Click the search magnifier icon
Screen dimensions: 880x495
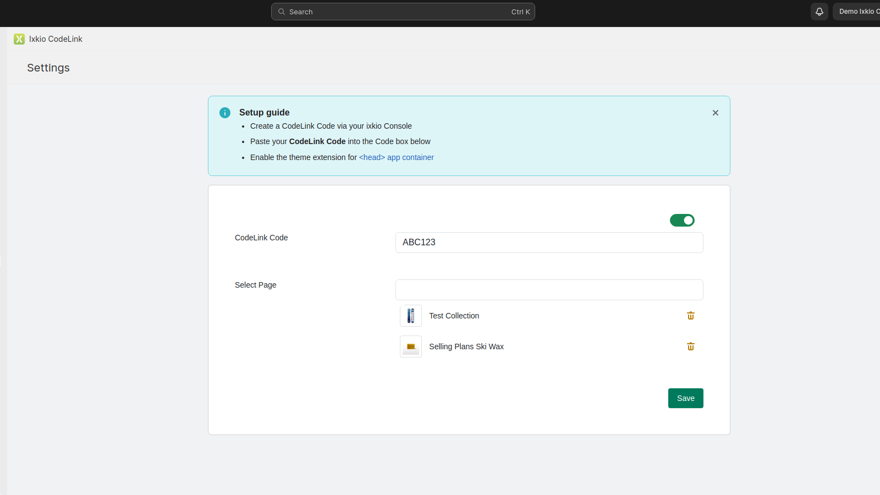pyautogui.click(x=281, y=11)
